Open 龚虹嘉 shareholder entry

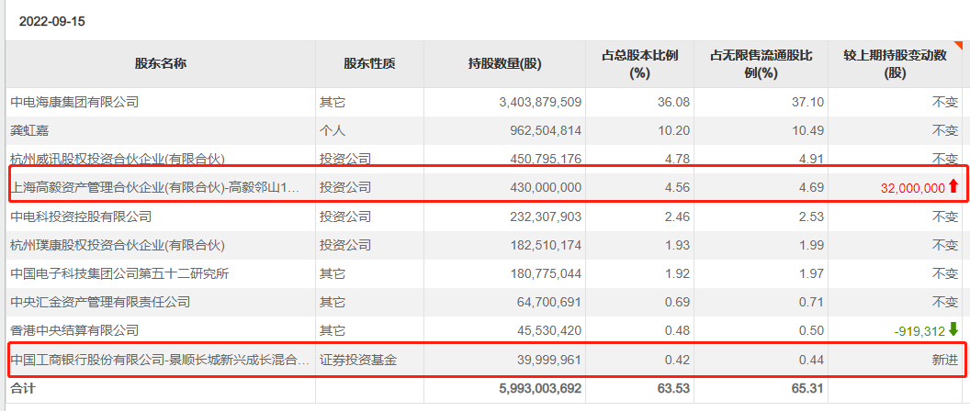pos(29,131)
